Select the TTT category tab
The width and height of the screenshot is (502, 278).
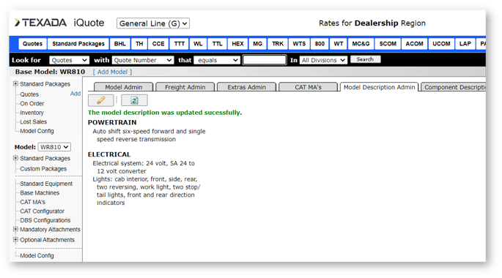pyautogui.click(x=180, y=44)
